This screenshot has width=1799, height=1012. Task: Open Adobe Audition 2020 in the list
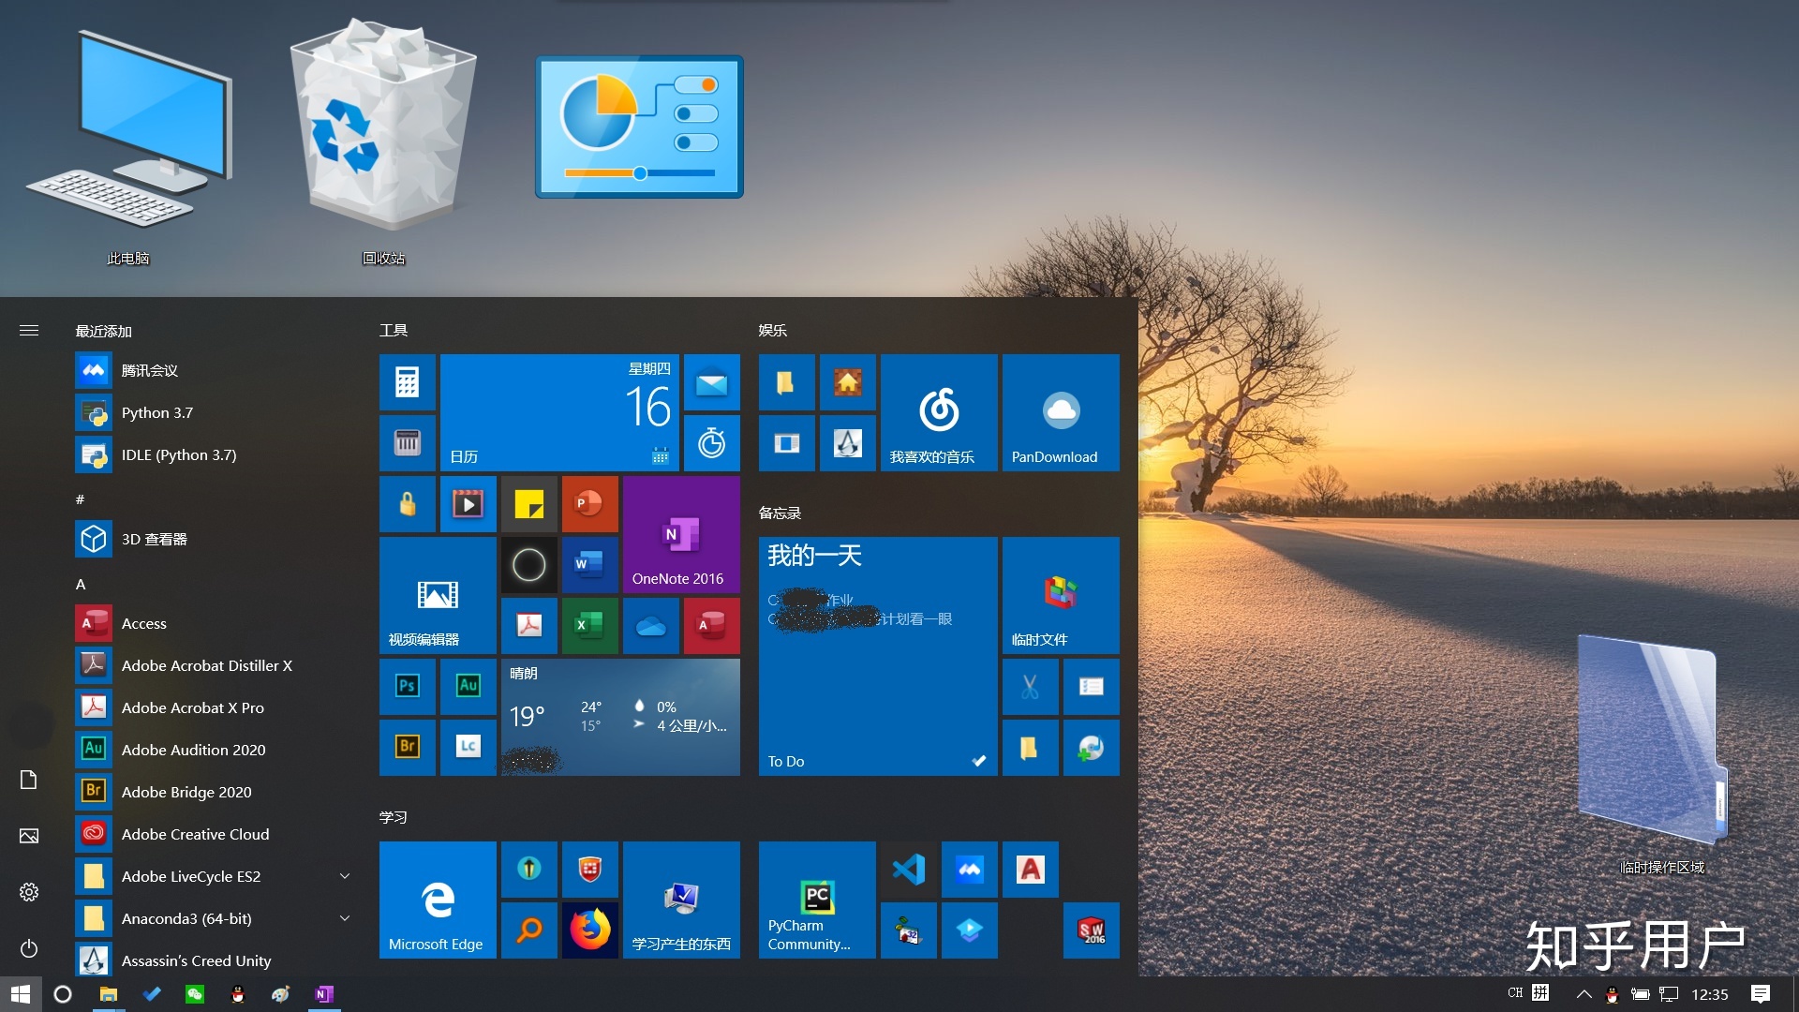click(216, 750)
